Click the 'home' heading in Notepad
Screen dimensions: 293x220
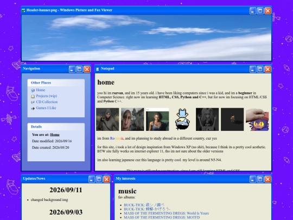[x=106, y=83]
